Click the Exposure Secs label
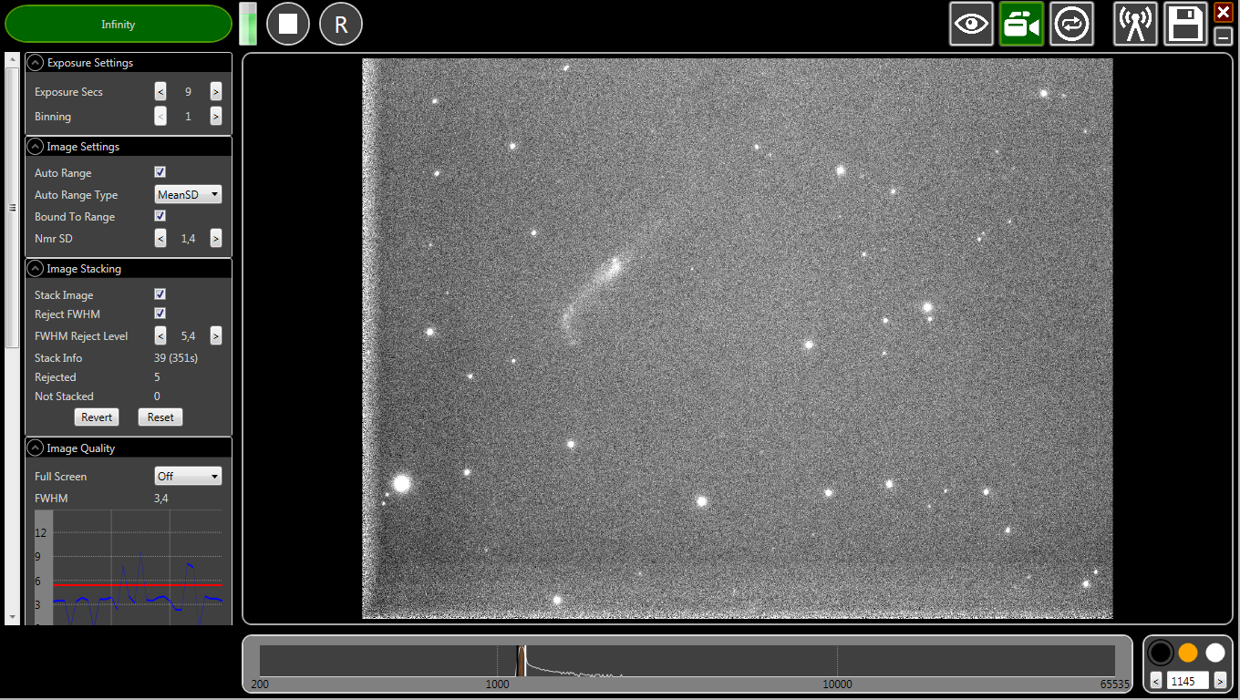The width and height of the screenshot is (1240, 700). click(68, 92)
